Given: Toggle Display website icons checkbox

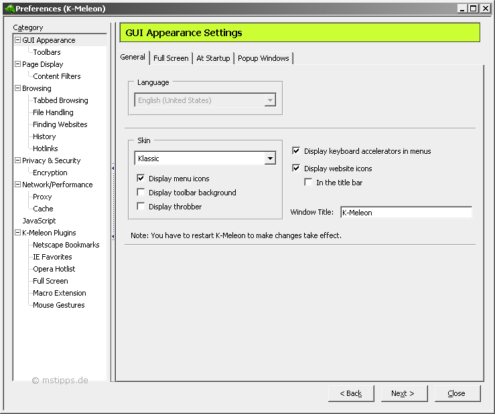Looking at the screenshot, I should 296,169.
